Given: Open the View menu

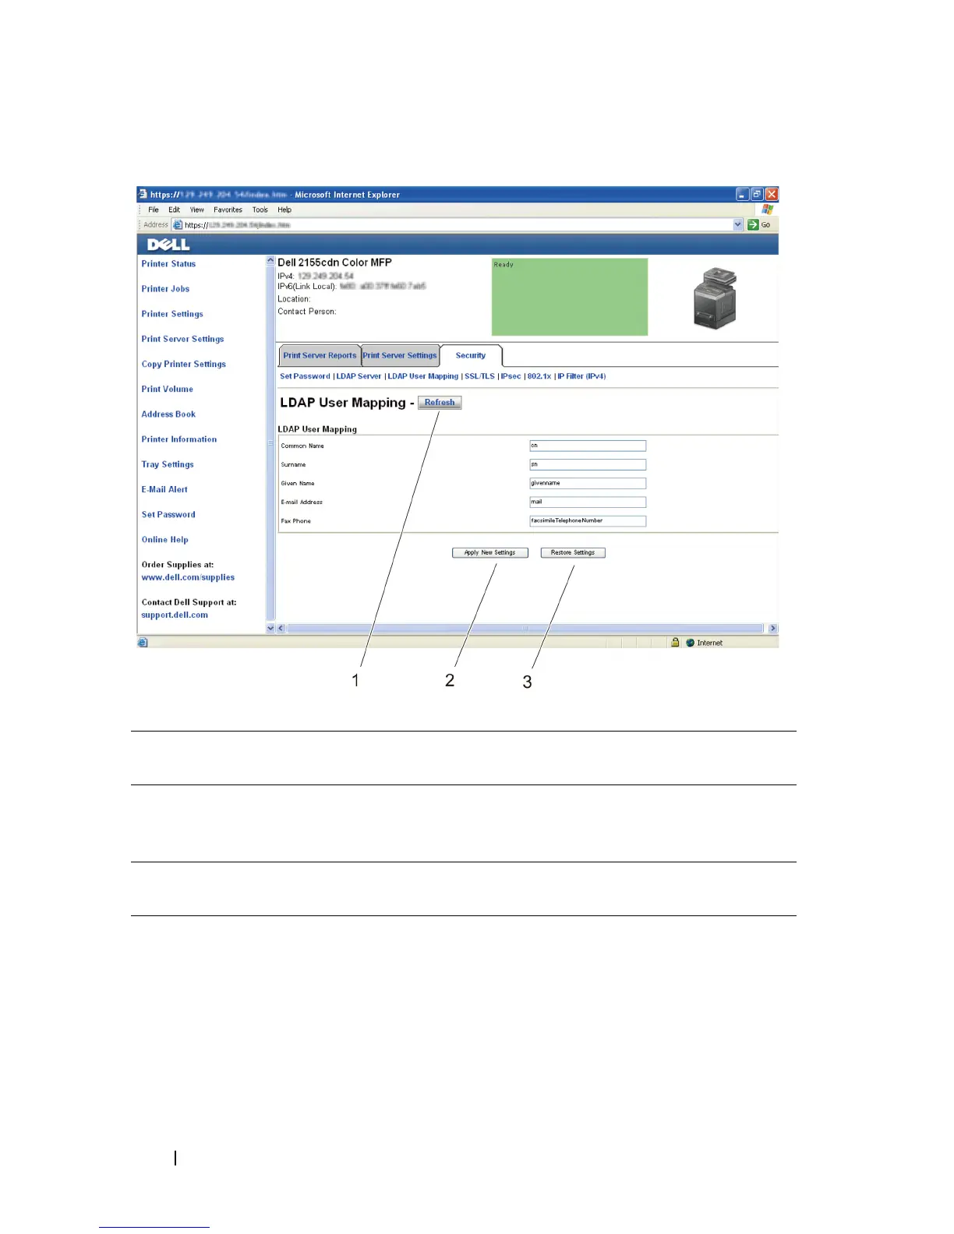Looking at the screenshot, I should pos(197,210).
